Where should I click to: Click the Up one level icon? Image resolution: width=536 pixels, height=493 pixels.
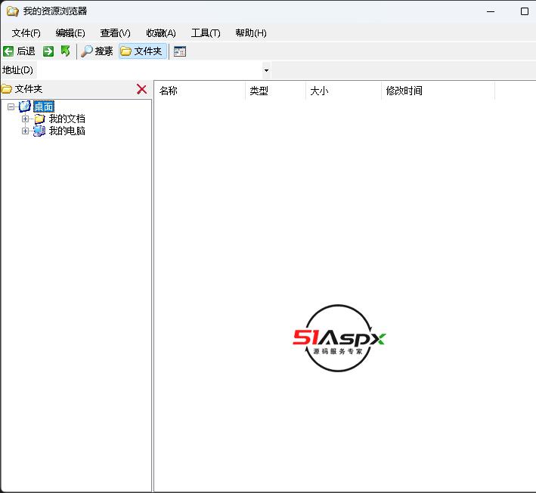click(66, 51)
